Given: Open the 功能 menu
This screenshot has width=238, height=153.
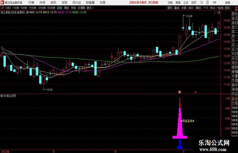Looking at the screenshot, I should point(170,3).
